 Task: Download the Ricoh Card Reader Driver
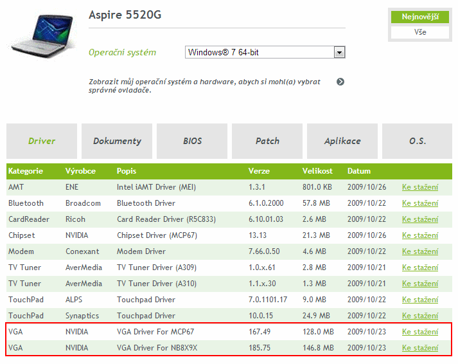click(x=420, y=219)
